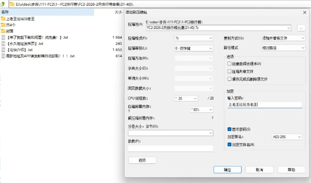Click the file icon of 【永久地址发布页】.txt
The height and width of the screenshot is (183, 311).
tap(3, 44)
